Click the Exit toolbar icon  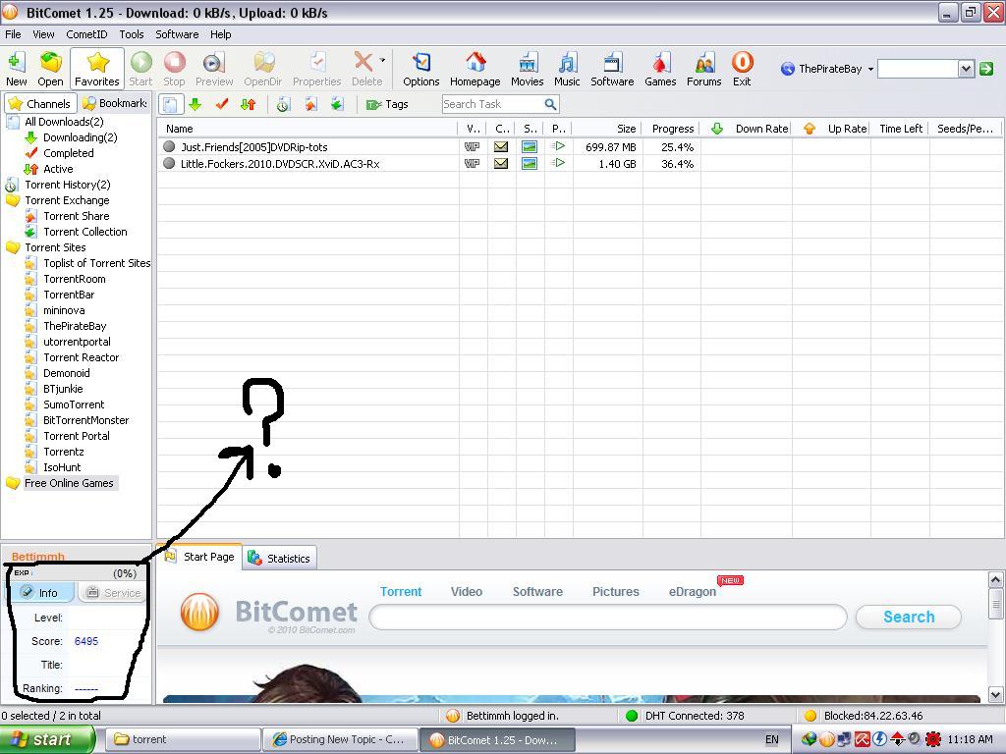742,69
